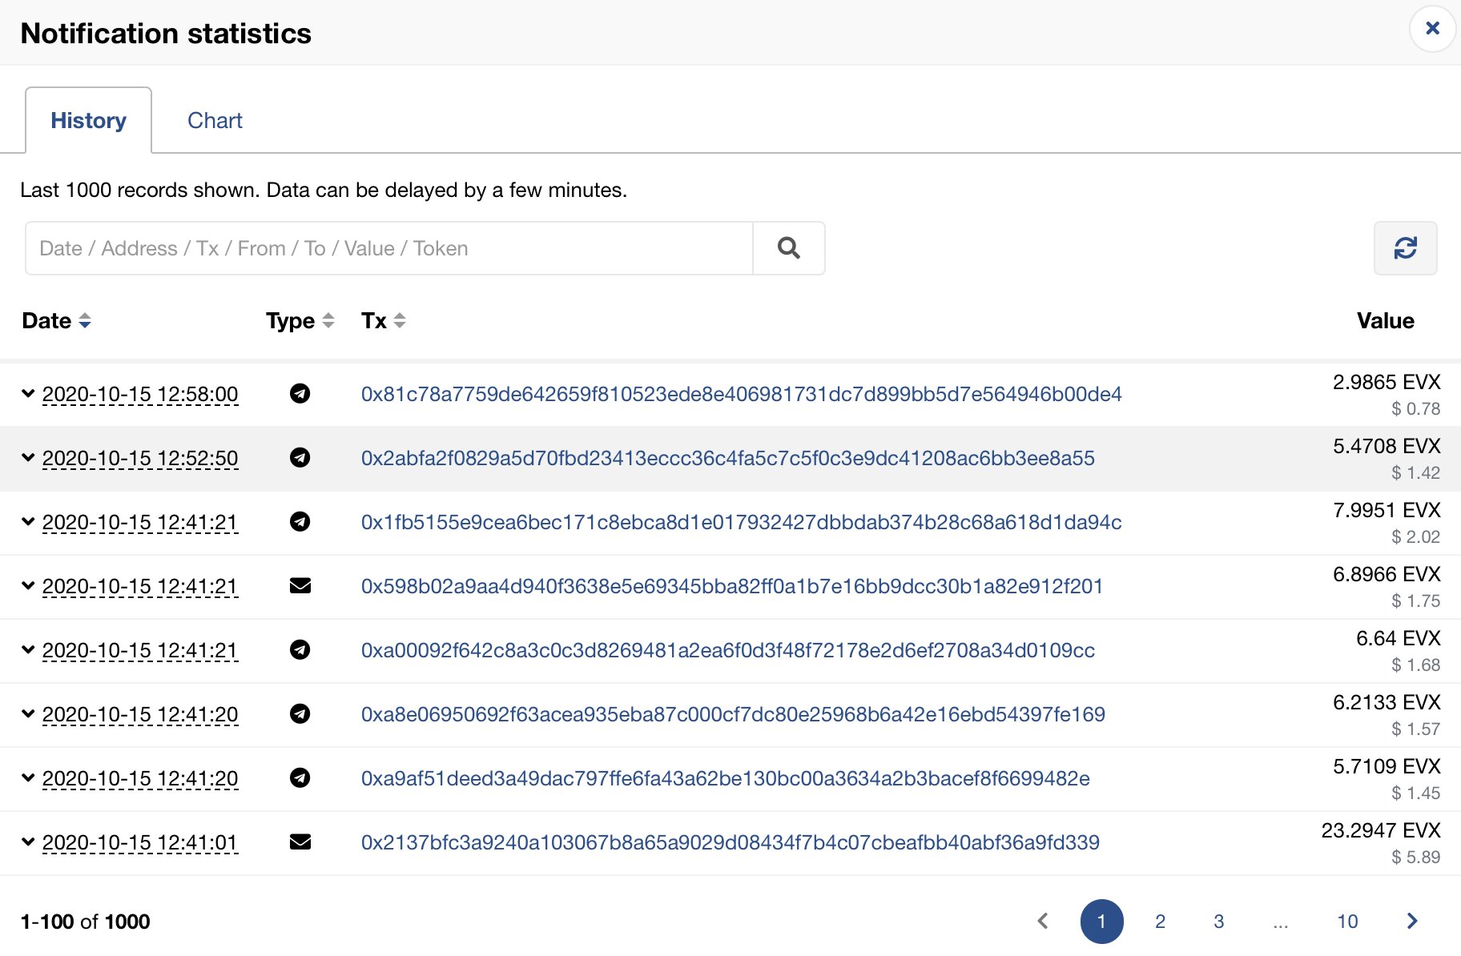
Task: Open transaction link starting 0xa00092f642
Action: pos(727,650)
